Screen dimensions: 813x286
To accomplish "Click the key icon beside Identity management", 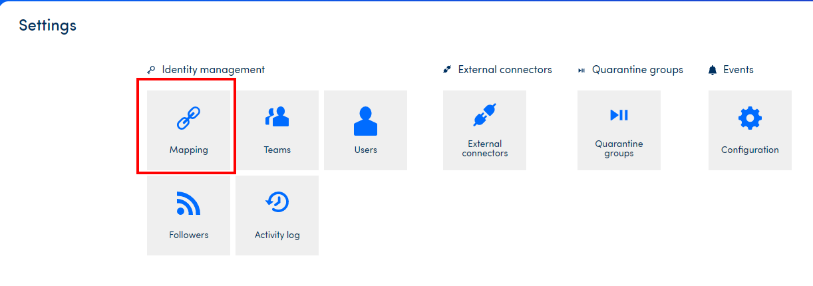I will (151, 70).
